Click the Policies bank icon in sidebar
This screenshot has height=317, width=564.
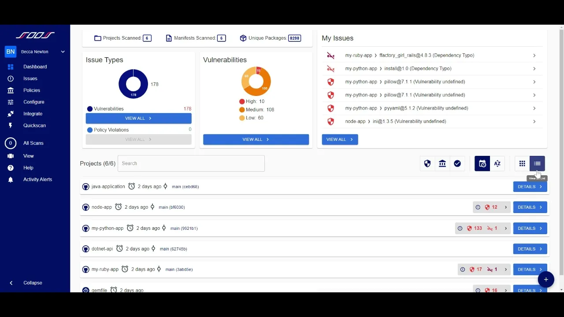coord(11,90)
